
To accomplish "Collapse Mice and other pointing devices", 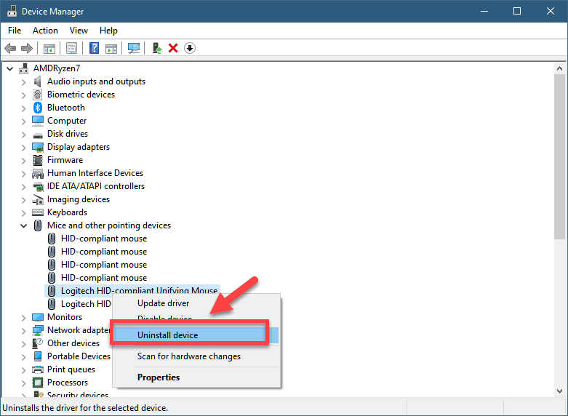I will pyautogui.click(x=23, y=225).
